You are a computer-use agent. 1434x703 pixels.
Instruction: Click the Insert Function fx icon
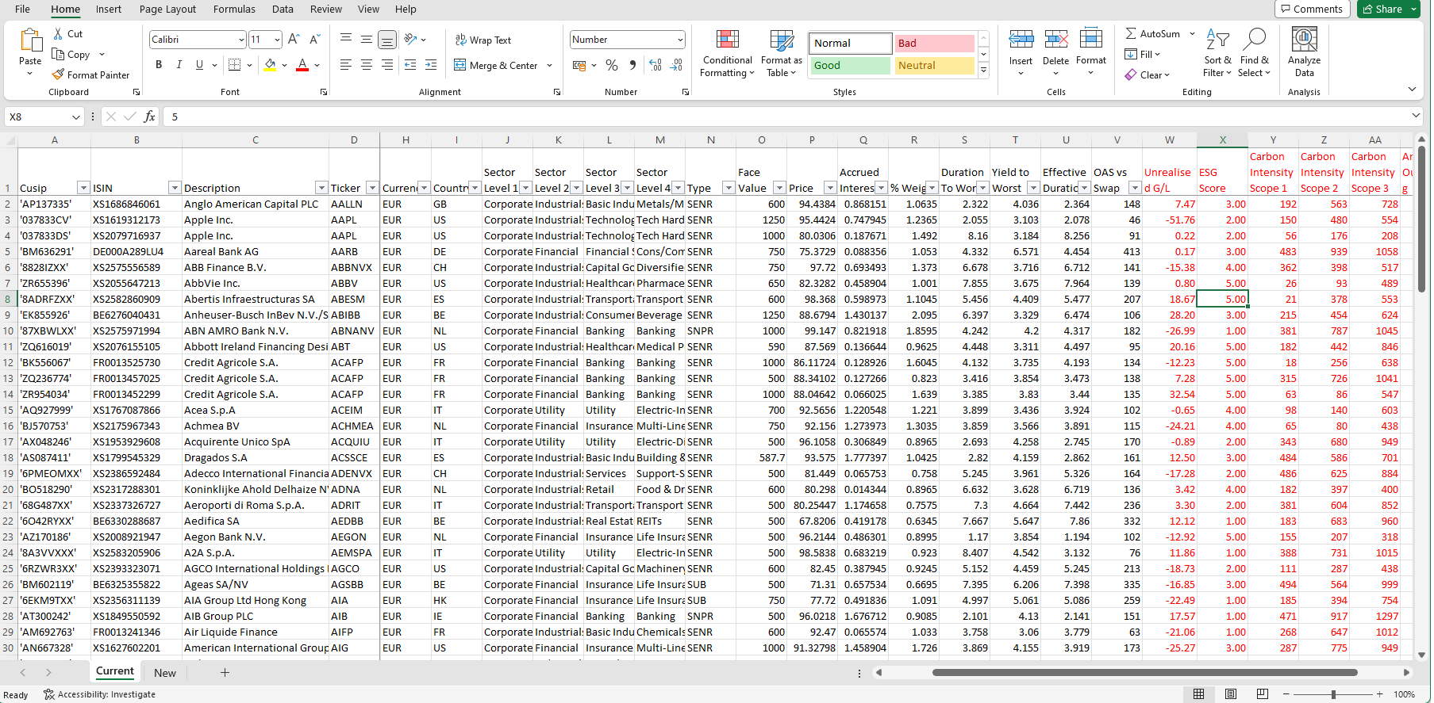(x=149, y=117)
